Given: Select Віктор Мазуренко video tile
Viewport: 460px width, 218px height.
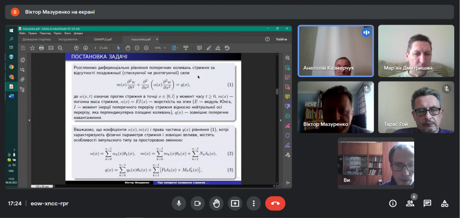Looking at the screenshot, I should coord(336,107).
